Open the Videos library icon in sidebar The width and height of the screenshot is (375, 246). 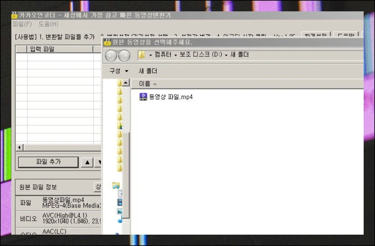tap(120, 202)
